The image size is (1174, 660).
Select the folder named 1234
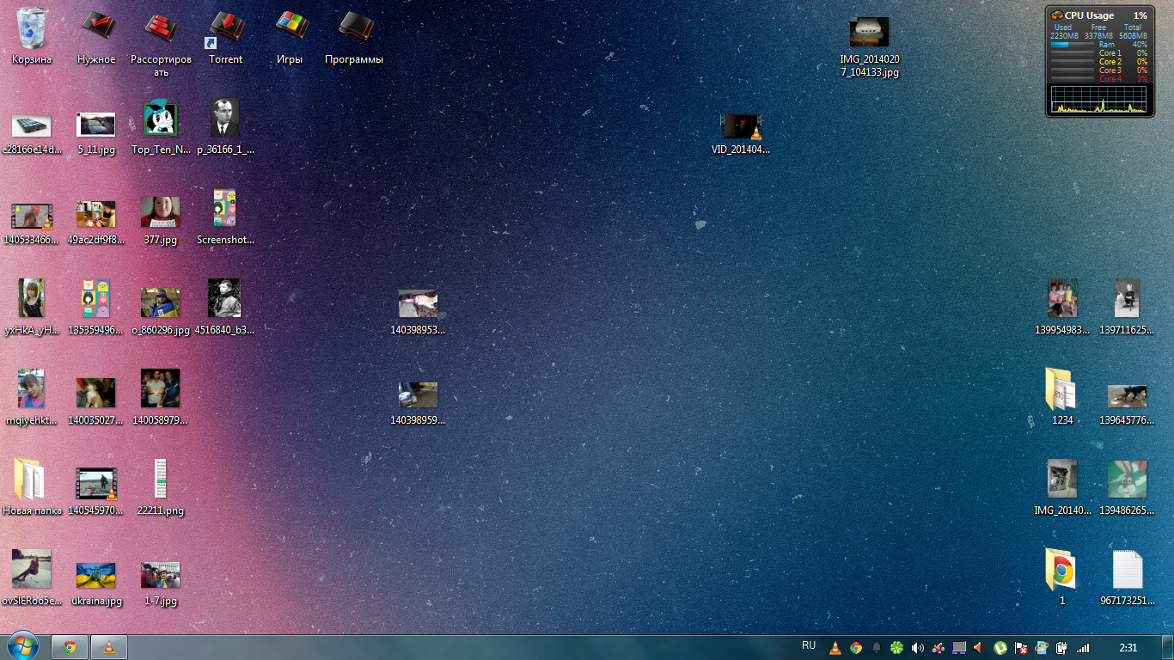1062,390
